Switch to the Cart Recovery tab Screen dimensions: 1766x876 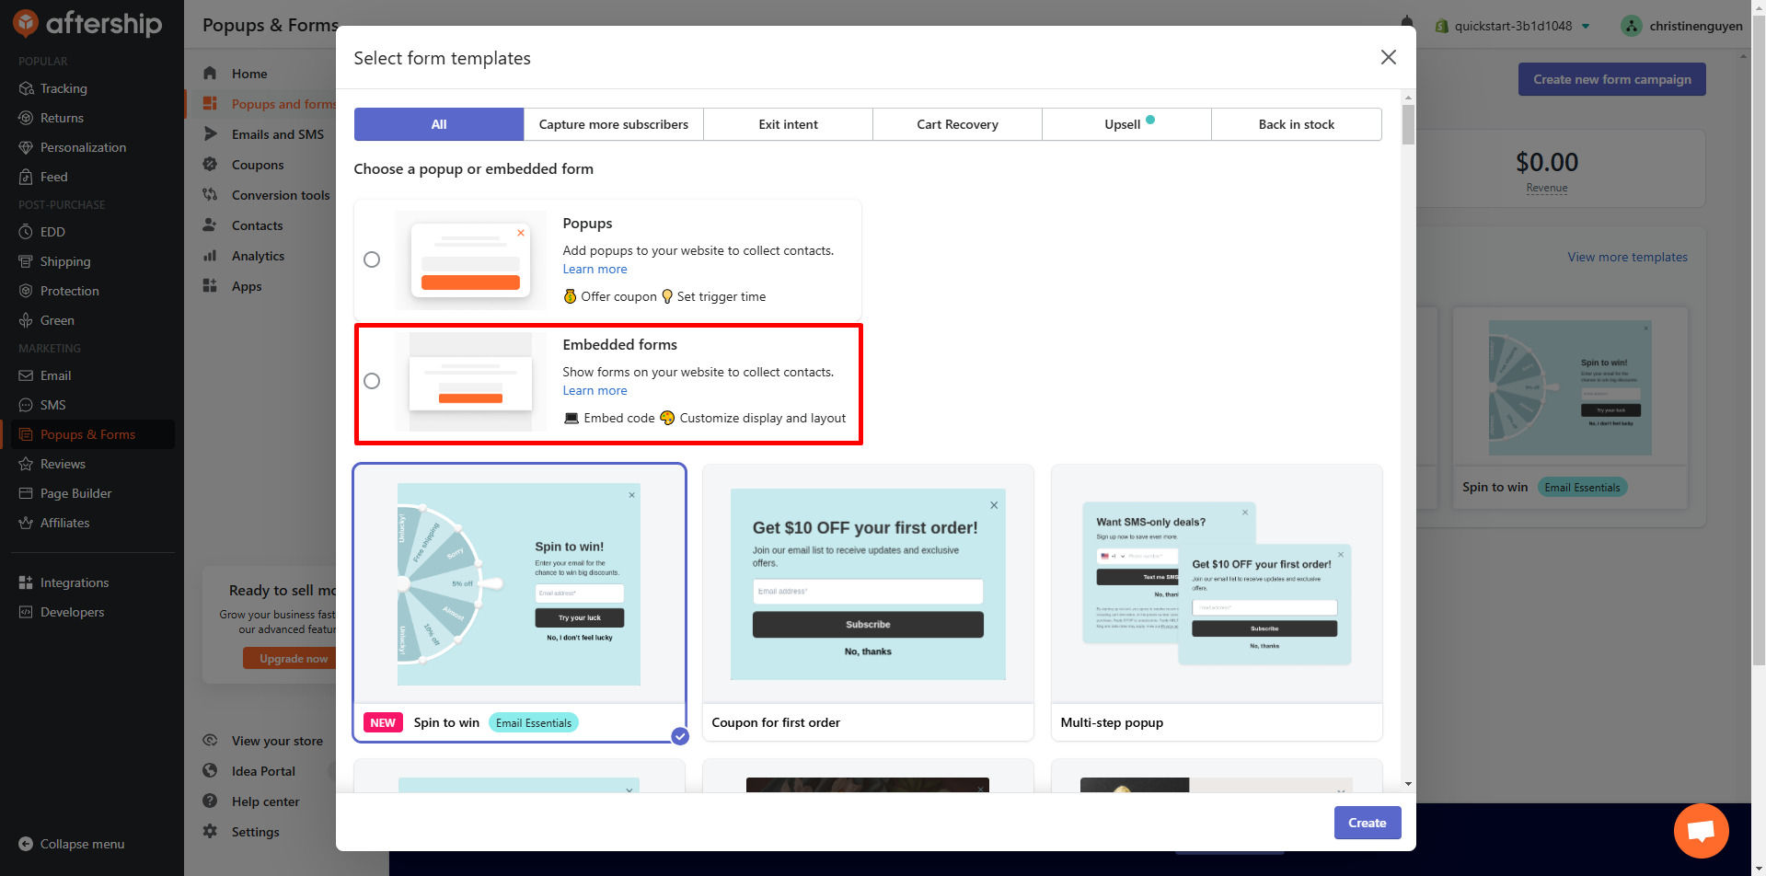click(957, 124)
